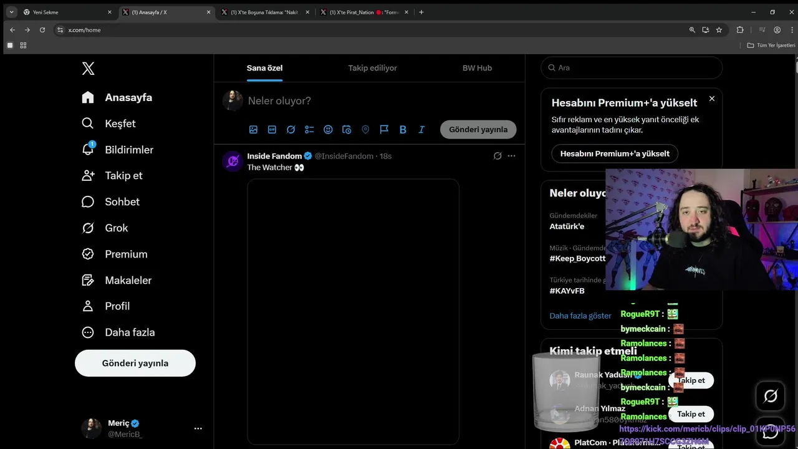Viewport: 798px width, 449px height.
Task: Open a new browser tab
Action: coord(421,12)
